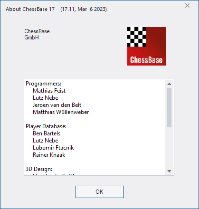Click 'Lutz Nebe' under Programmers
The image size is (199, 209).
point(46,98)
